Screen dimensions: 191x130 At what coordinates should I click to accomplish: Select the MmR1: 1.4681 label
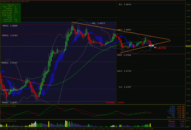(9, 103)
